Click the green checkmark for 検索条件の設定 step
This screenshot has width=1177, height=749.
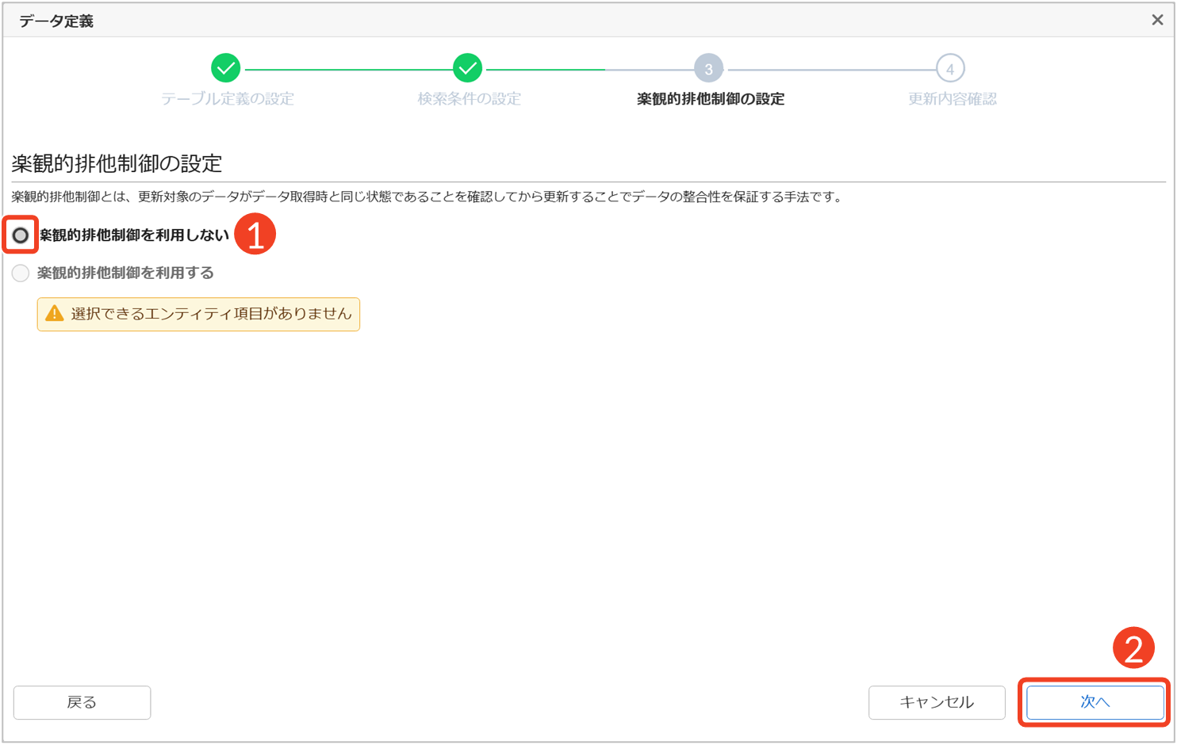click(x=467, y=69)
